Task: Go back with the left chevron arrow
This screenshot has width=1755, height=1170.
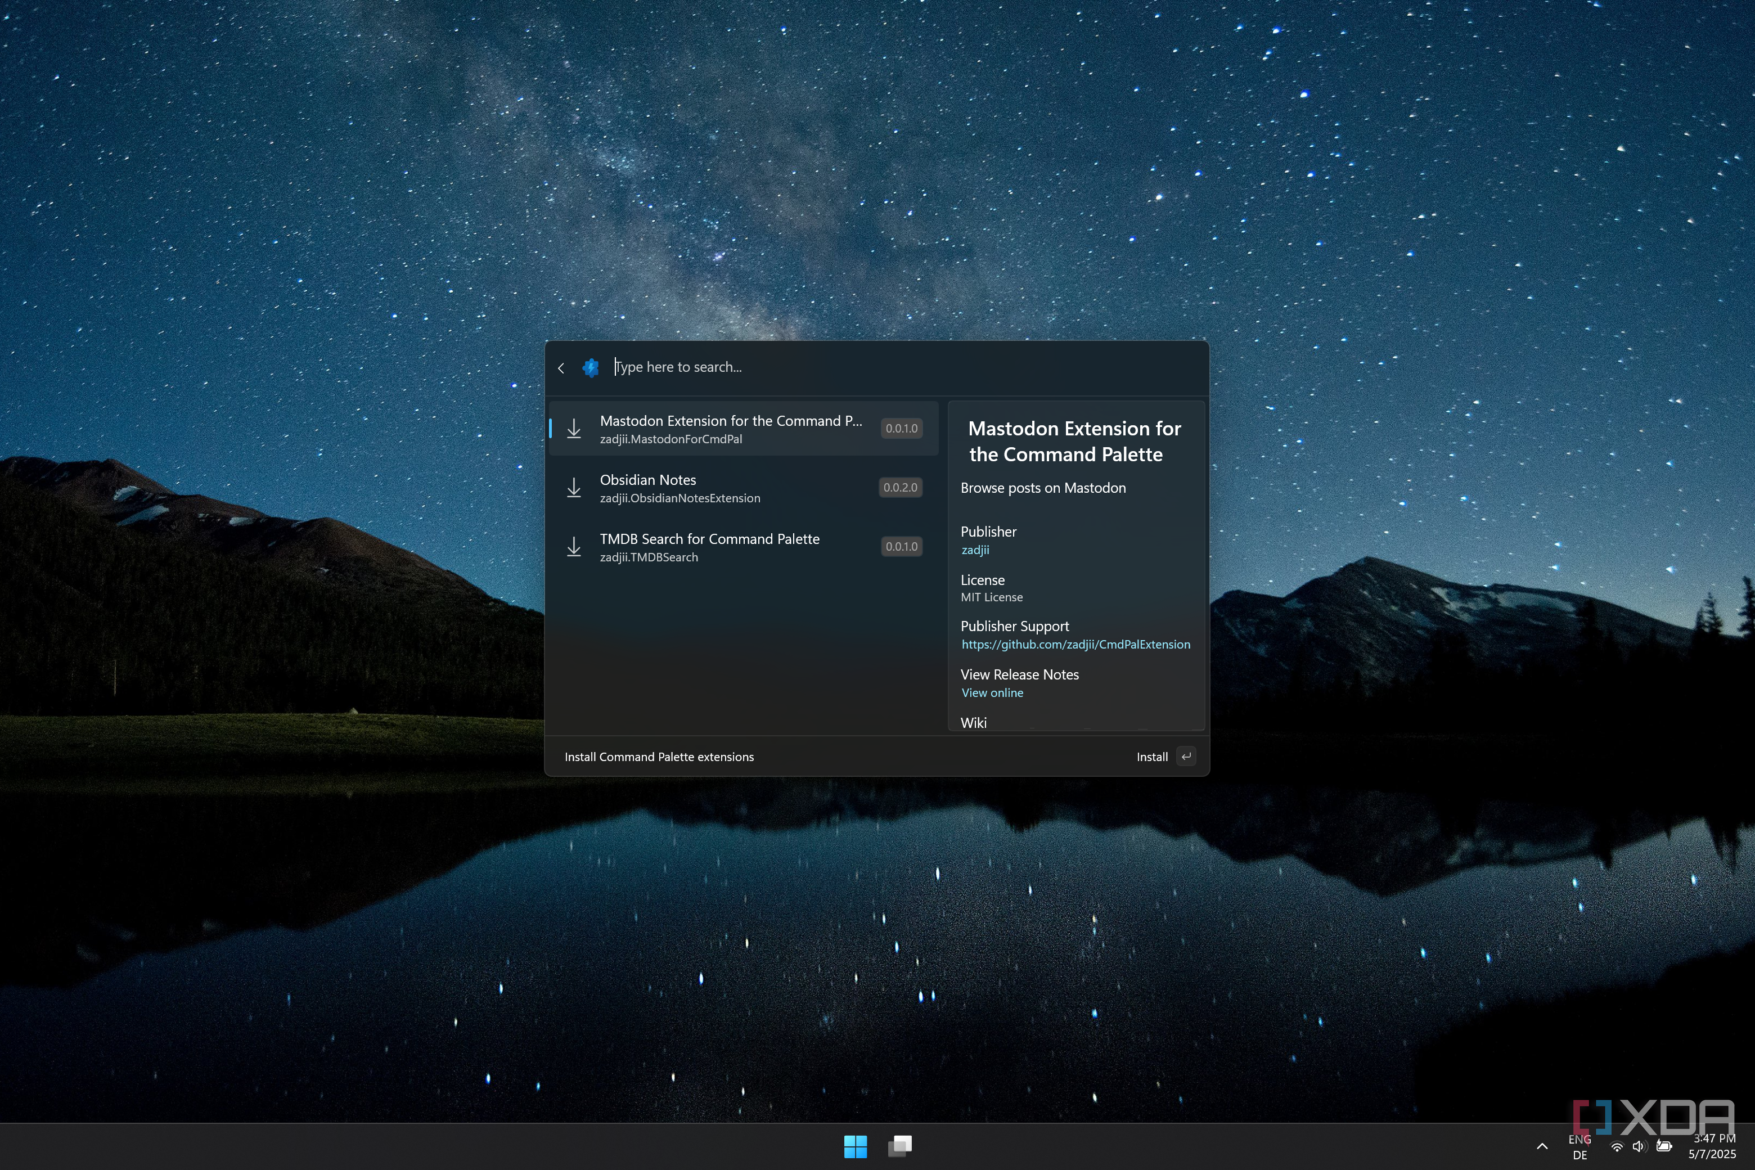Action: tap(561, 368)
